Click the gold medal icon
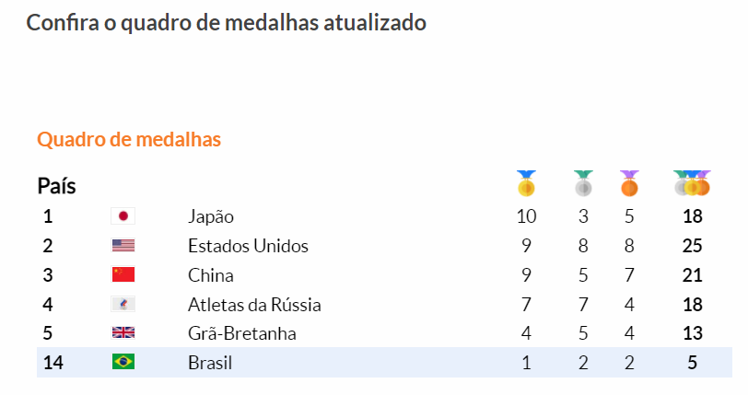The height and width of the screenshot is (395, 748). pyautogui.click(x=526, y=184)
